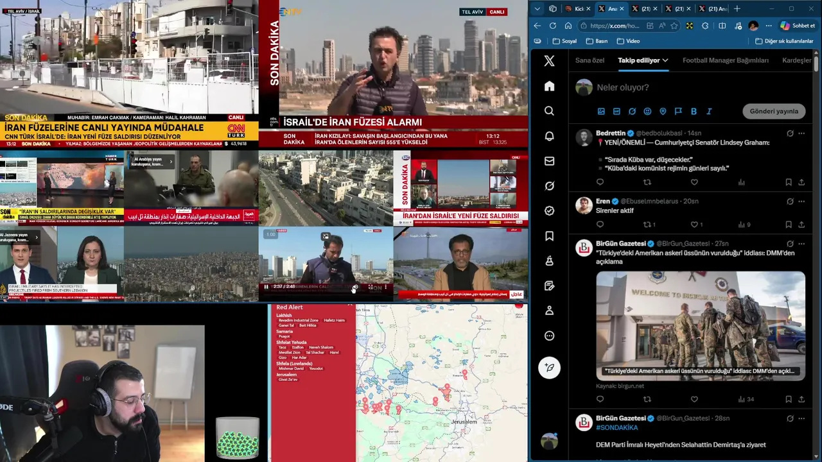Viewport: 822px width, 462px height.
Task: Open BirGün Gazetesi profile name in Incirlik post
Action: pos(620,244)
